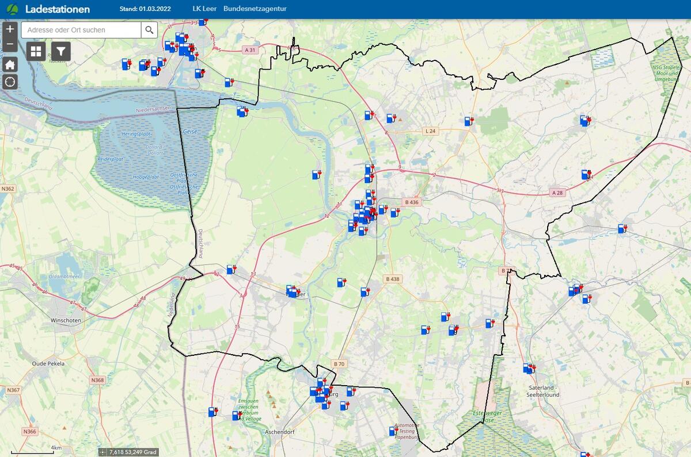
Task: Click the coordinate readout '7,618 53,249 Grad'
Action: tap(133, 452)
